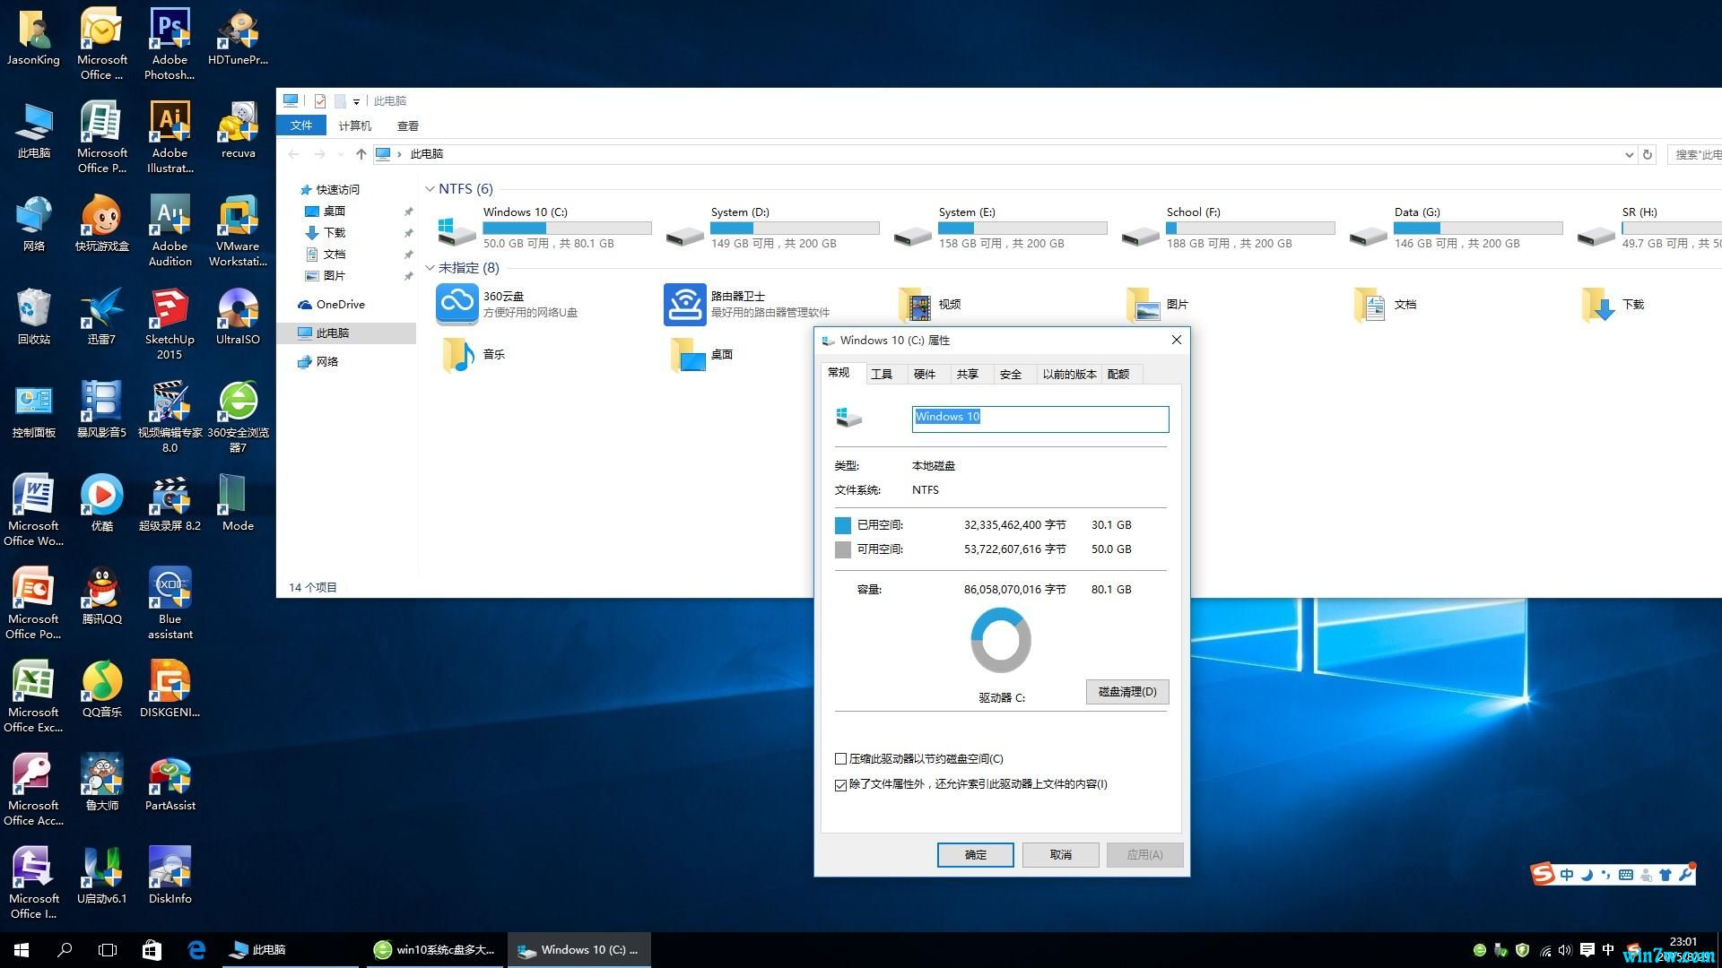Image resolution: width=1722 pixels, height=968 pixels.
Task: Select 工具 tab in drive properties
Action: pyautogui.click(x=881, y=374)
